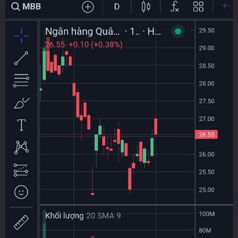Select the forecast and measurement tool
Screen dimensions: 238x238
coord(21,170)
